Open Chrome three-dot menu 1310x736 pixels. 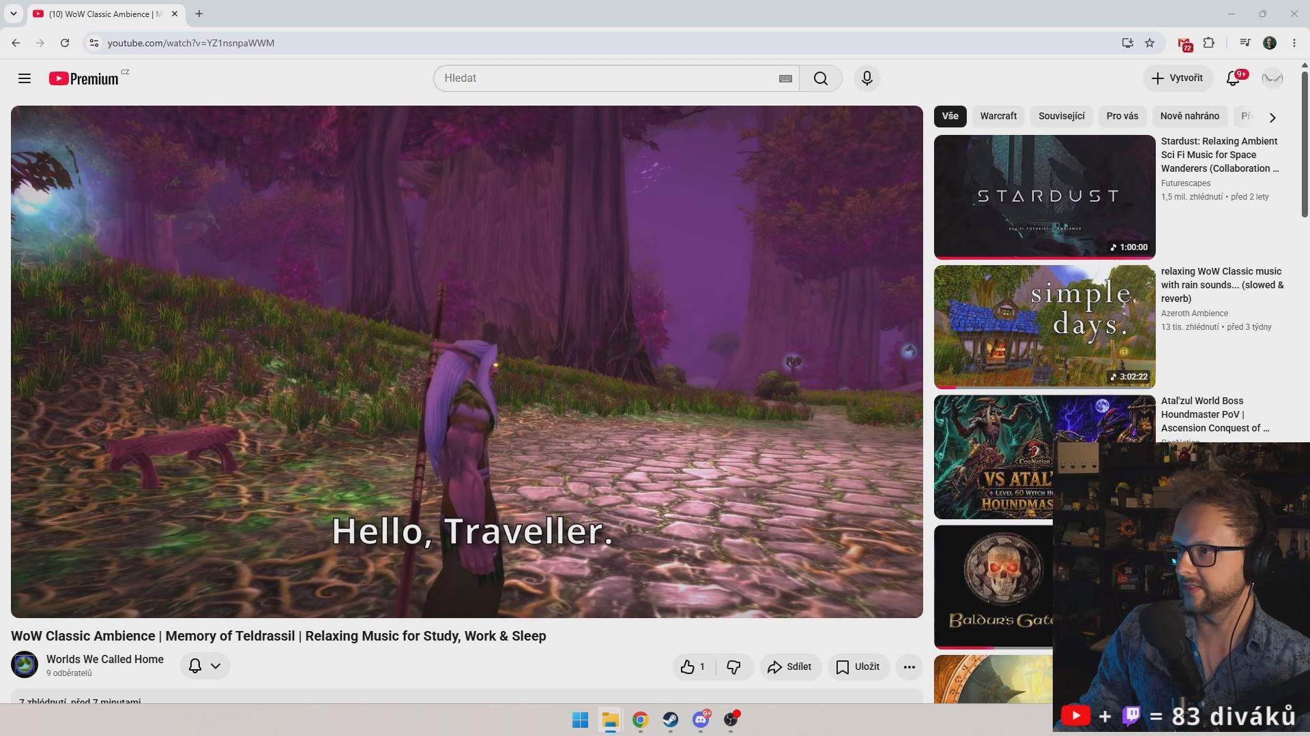coord(1294,43)
